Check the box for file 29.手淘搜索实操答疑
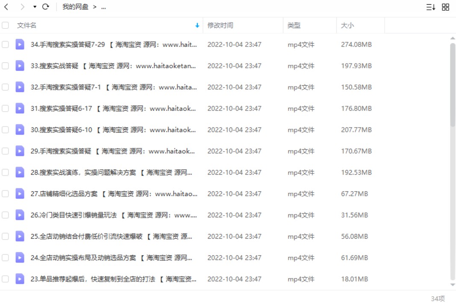Image resolution: width=456 pixels, height=306 pixels. coord(5,151)
